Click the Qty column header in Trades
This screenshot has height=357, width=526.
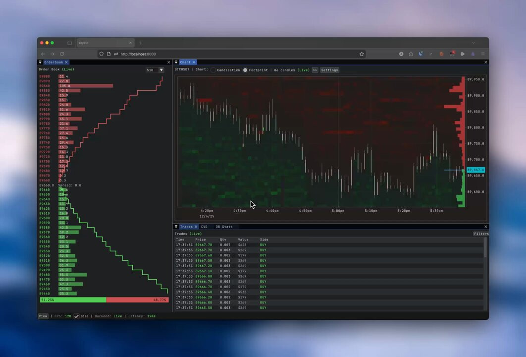(x=223, y=239)
